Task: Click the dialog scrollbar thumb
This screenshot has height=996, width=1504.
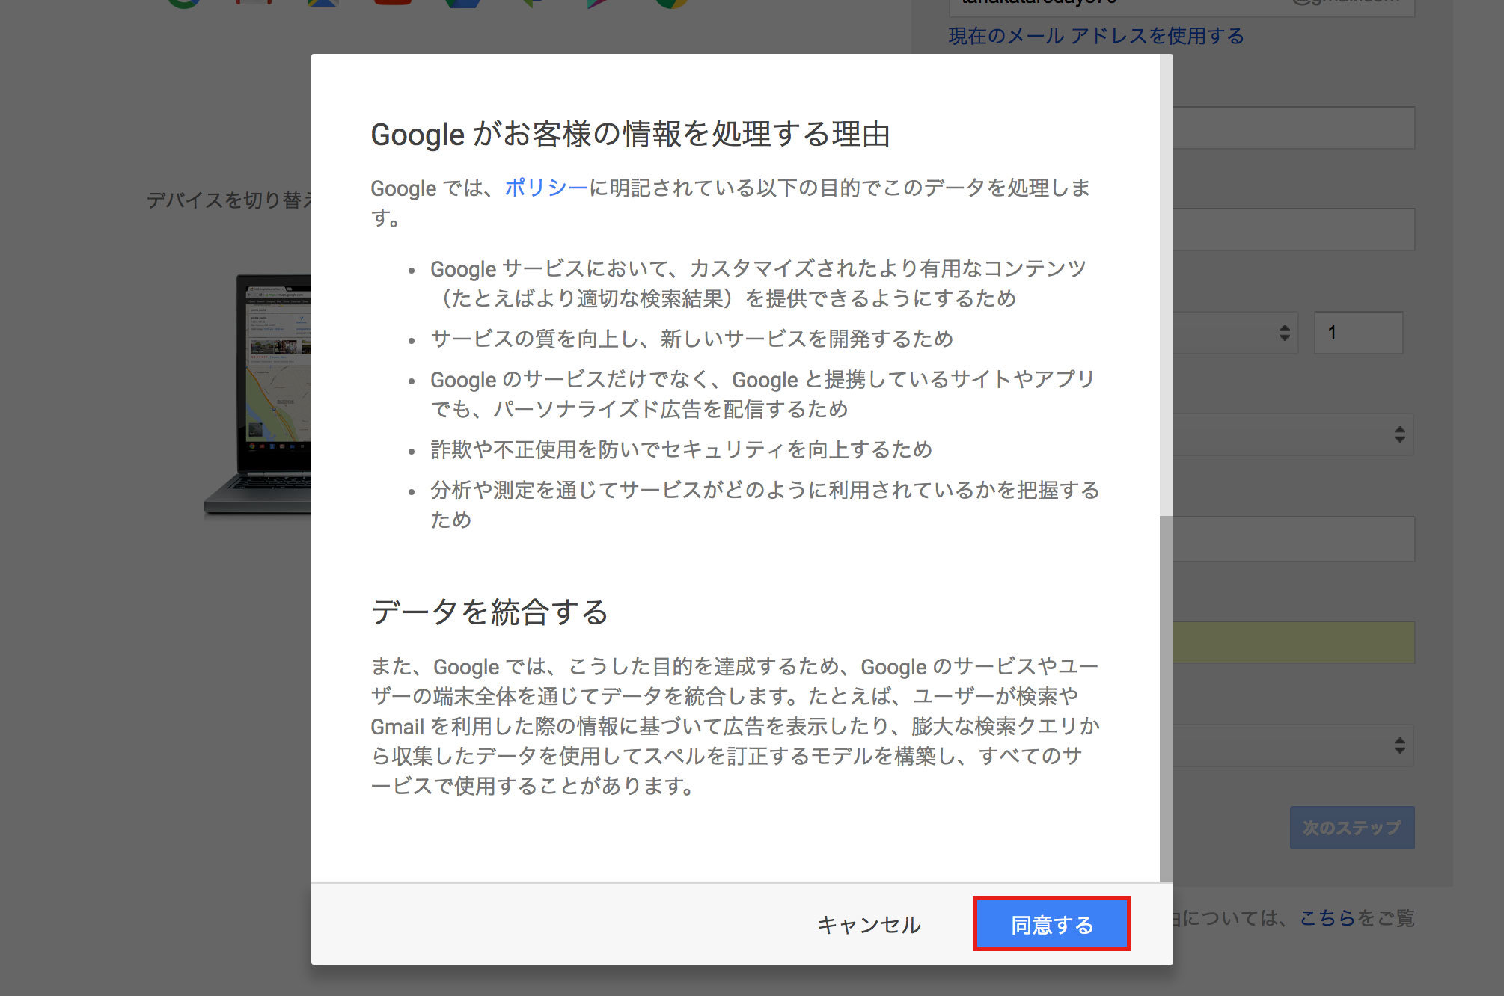Action: click(x=1166, y=698)
